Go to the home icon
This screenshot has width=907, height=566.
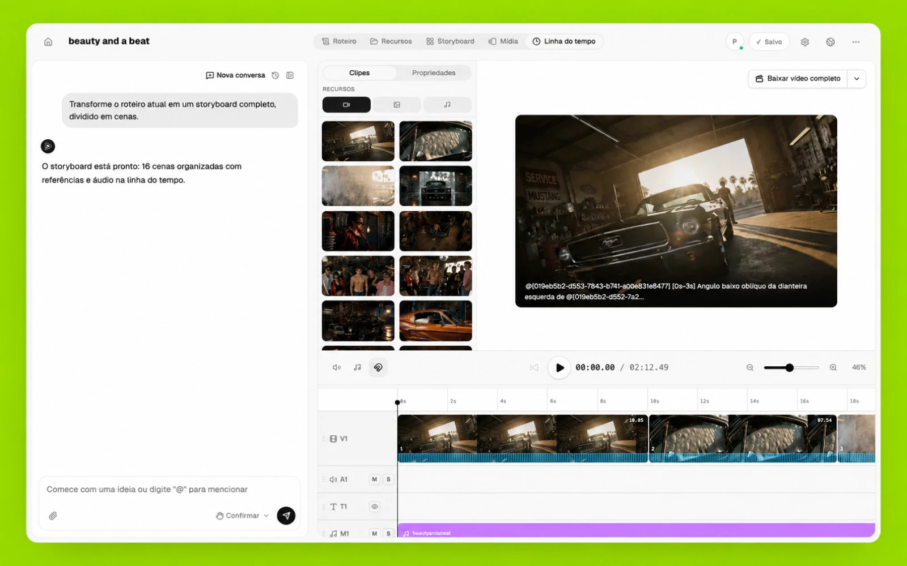[48, 41]
